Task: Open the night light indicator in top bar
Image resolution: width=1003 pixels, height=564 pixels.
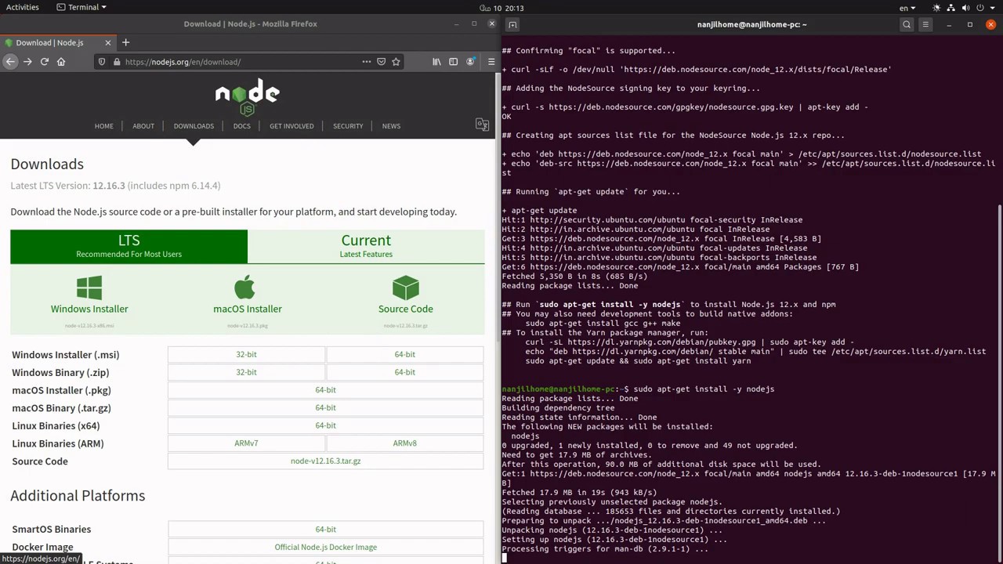Action: tap(936, 8)
